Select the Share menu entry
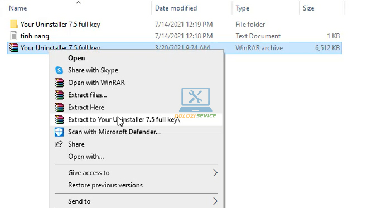The height and width of the screenshot is (208, 391). tap(76, 144)
